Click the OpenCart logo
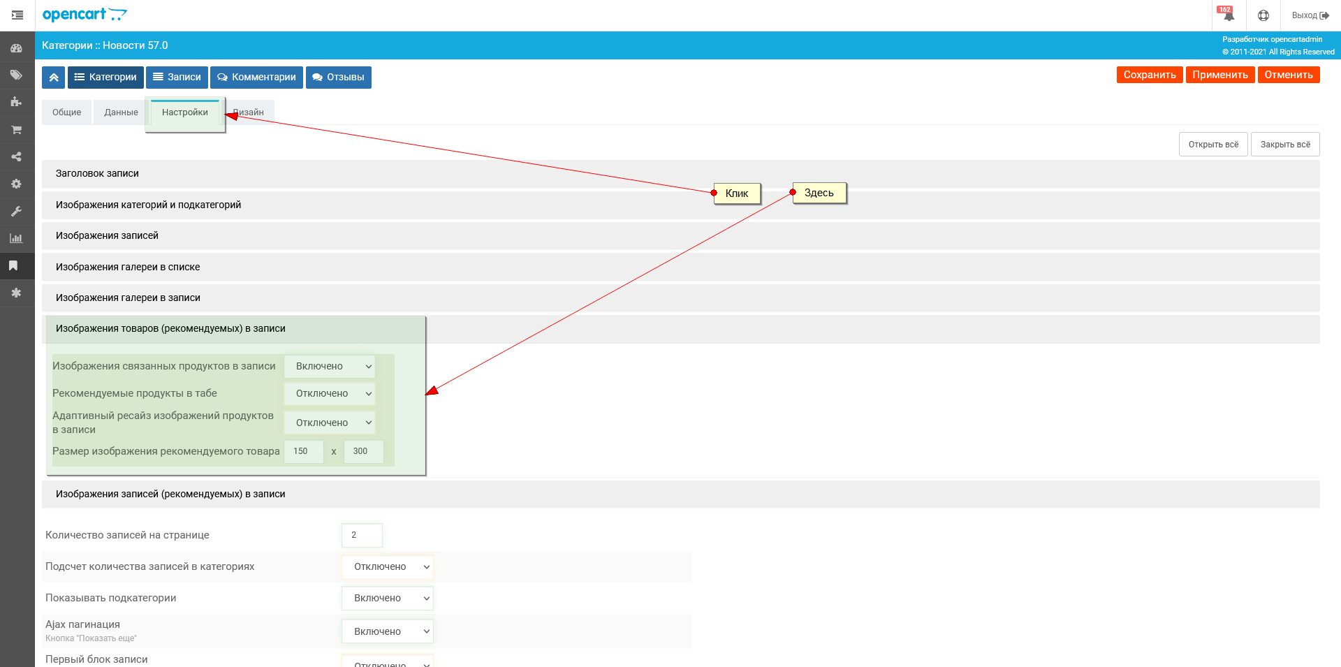The height and width of the screenshot is (667, 1341). pos(85,15)
